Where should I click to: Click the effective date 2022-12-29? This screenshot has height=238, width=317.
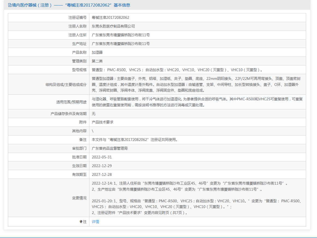(x=102, y=166)
